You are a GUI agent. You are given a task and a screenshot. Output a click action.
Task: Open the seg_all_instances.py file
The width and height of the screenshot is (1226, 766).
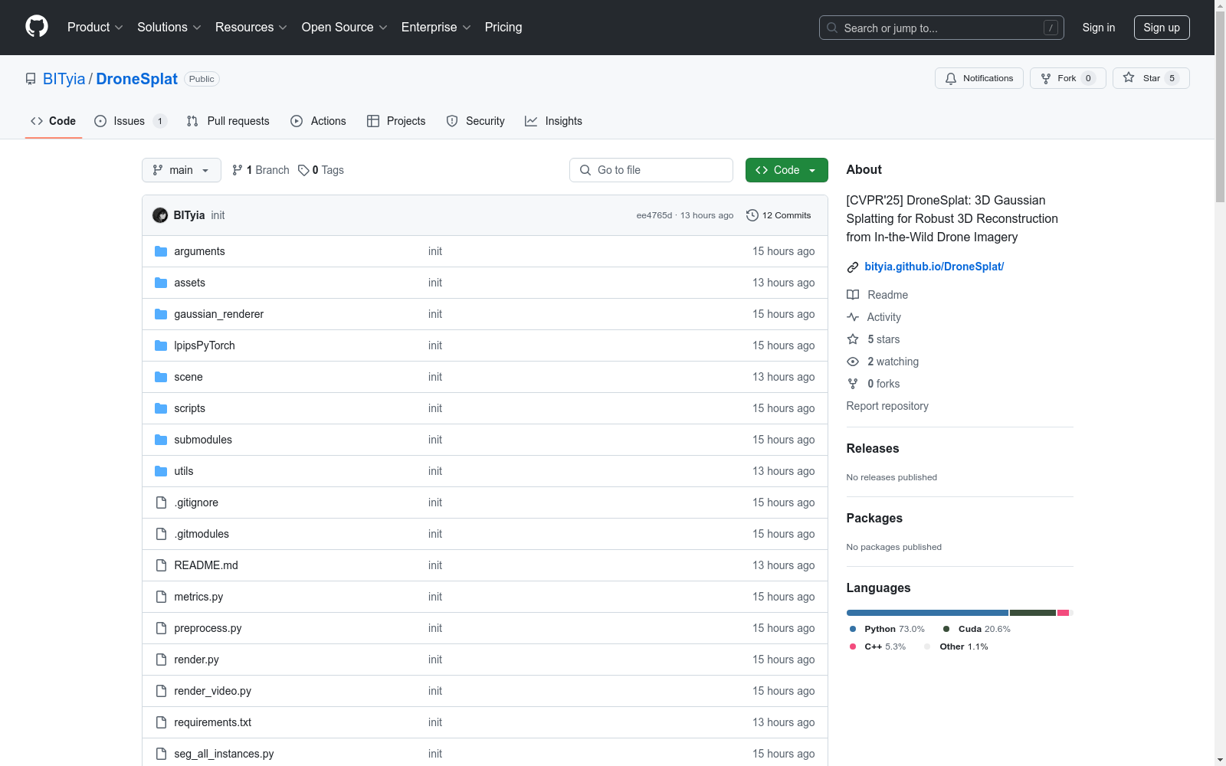point(224,754)
